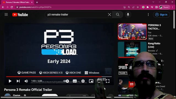Open the Faz channel name
Viewport: 176px width, 99px height.
pyautogui.click(x=150, y=32)
